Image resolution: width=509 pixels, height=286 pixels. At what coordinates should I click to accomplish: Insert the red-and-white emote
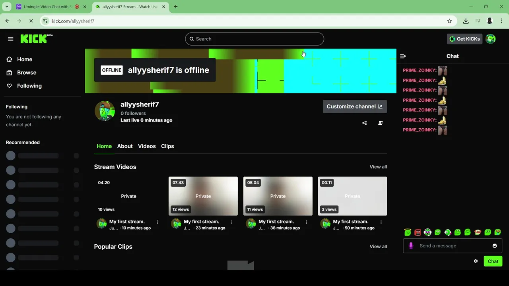coord(478,232)
